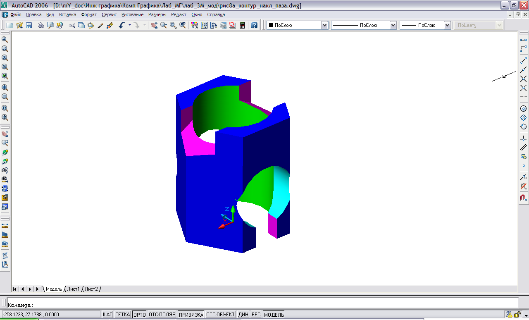Screen dimensions: 529x320
Task: Click the Zoom Out minus icon on the left toolbar
Action: (5, 97)
